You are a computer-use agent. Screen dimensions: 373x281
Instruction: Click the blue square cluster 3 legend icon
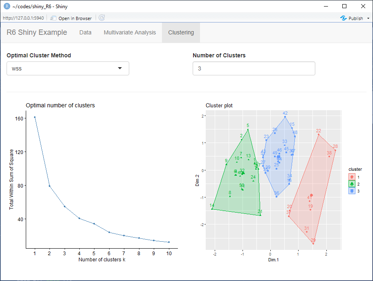pos(352,191)
